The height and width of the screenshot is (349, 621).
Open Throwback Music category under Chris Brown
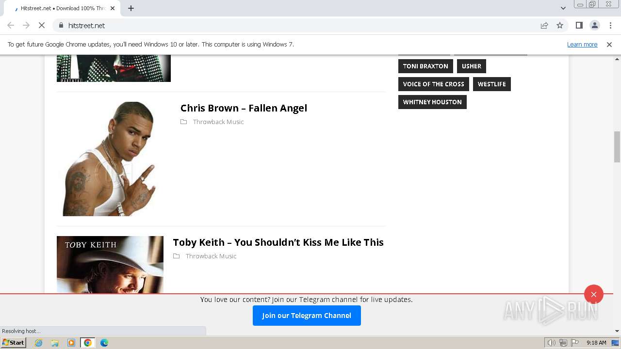(x=218, y=122)
